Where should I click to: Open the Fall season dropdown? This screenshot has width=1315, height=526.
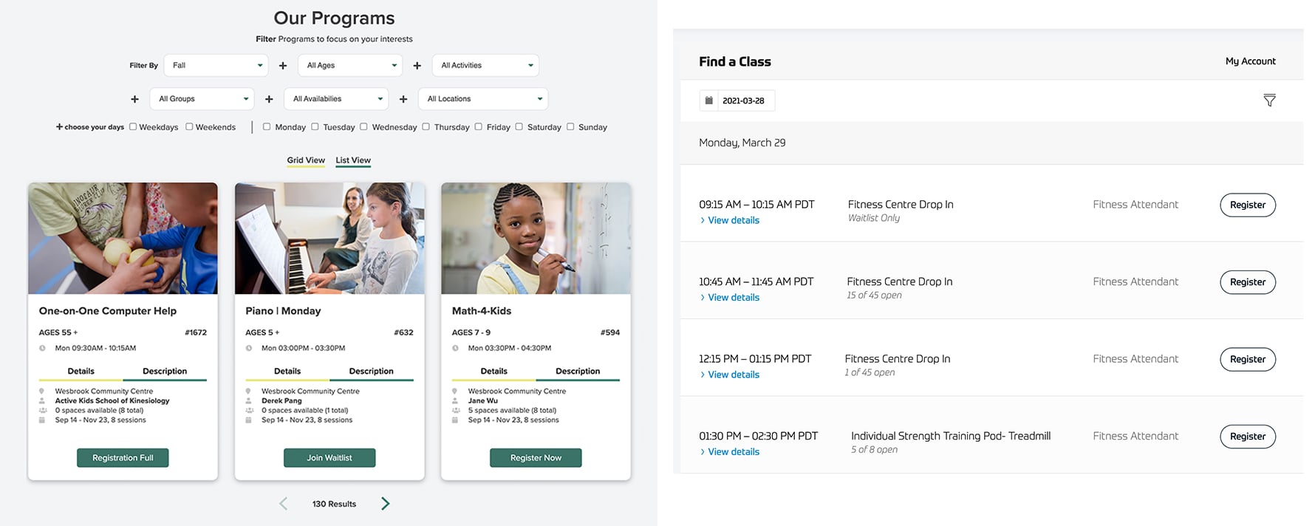pos(216,66)
